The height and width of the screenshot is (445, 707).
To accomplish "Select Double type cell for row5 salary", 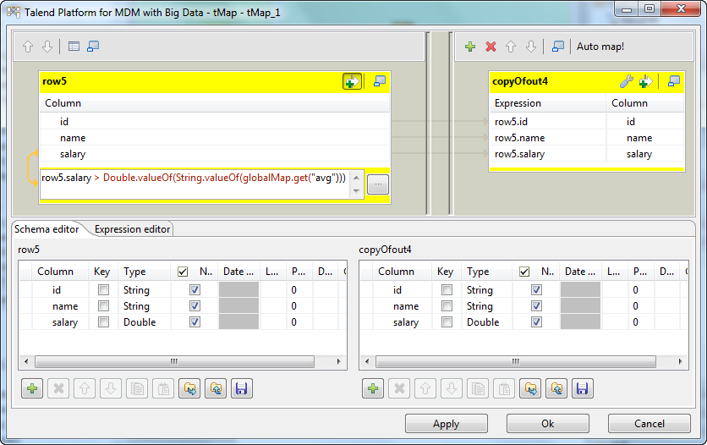I will 145,322.
